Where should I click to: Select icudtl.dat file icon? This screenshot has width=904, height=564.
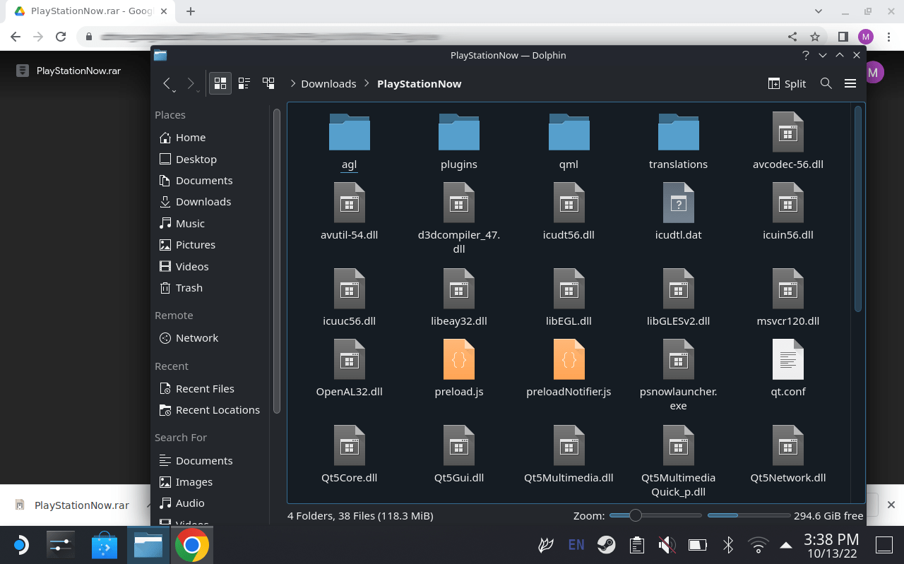coord(678,203)
